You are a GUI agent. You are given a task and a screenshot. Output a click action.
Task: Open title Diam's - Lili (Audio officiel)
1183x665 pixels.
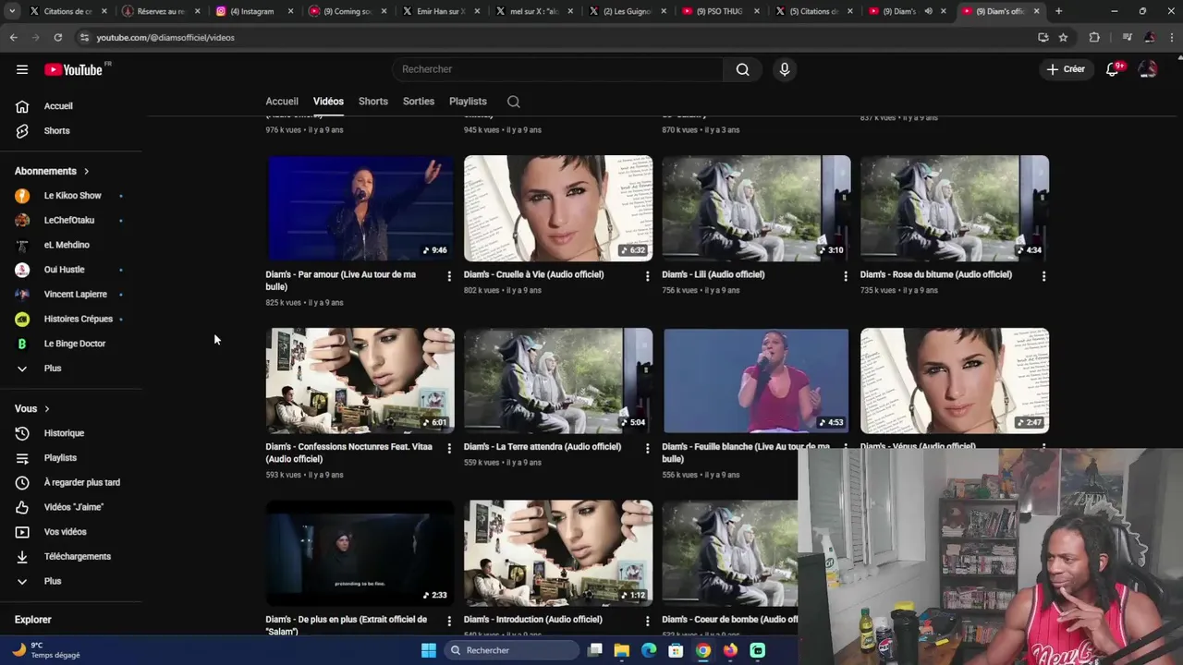pos(713,274)
